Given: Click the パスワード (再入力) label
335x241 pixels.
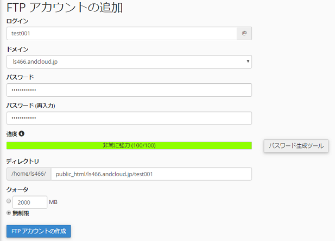Looking at the screenshot, I should coord(31,105).
